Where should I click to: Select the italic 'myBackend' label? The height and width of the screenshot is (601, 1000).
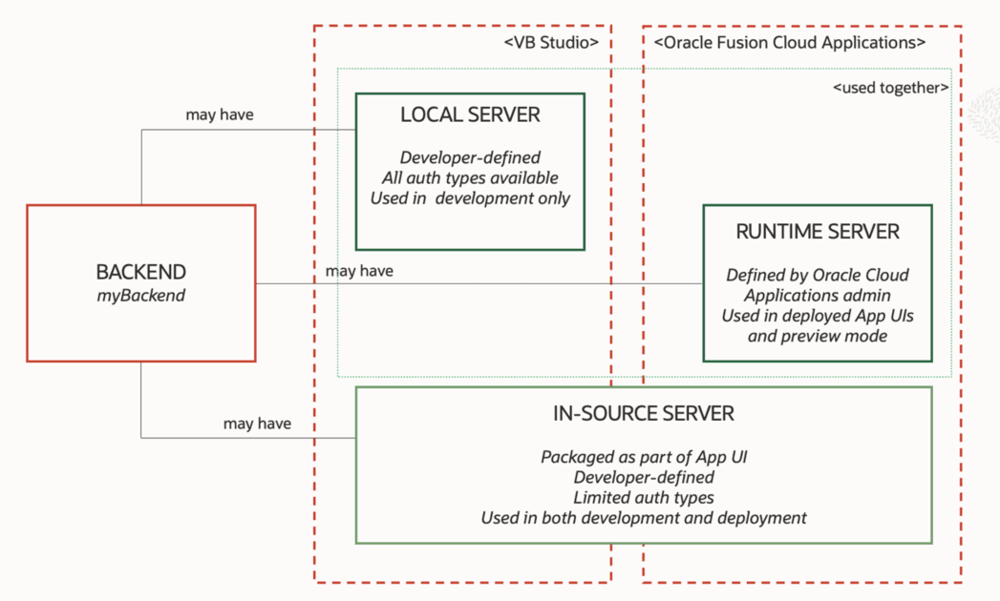pos(141,296)
